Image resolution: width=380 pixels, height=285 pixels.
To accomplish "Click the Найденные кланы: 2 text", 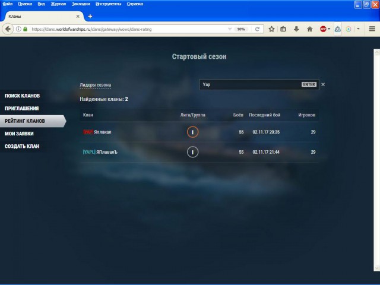I will pyautogui.click(x=104, y=99).
